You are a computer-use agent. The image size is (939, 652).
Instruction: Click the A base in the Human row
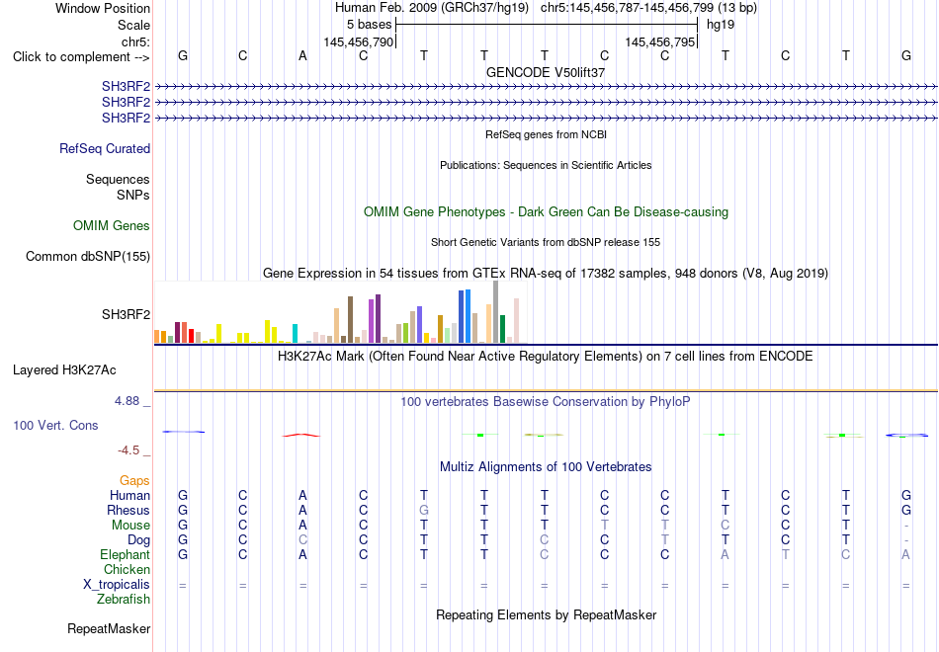point(303,495)
